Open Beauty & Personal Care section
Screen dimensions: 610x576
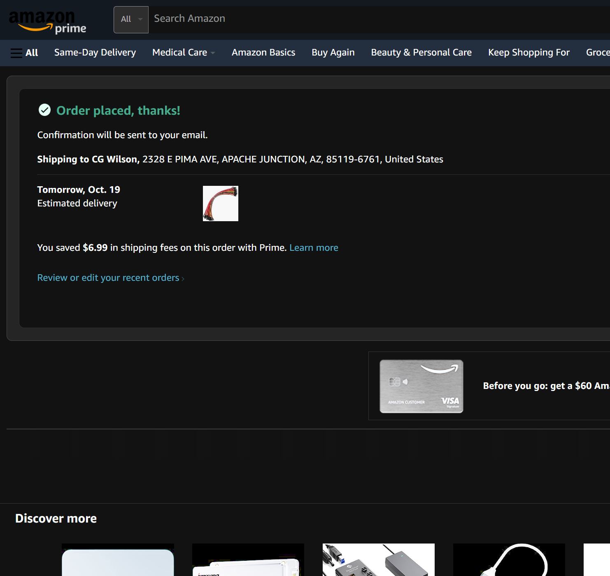pos(421,53)
